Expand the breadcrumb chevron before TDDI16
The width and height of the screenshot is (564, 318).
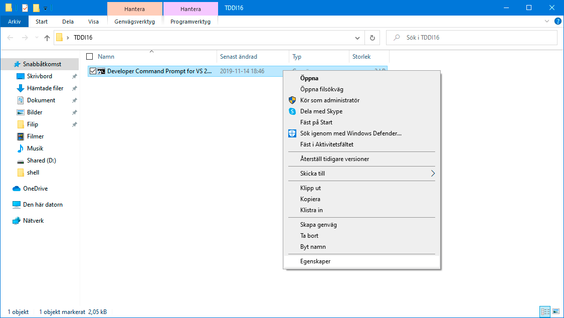tap(68, 38)
